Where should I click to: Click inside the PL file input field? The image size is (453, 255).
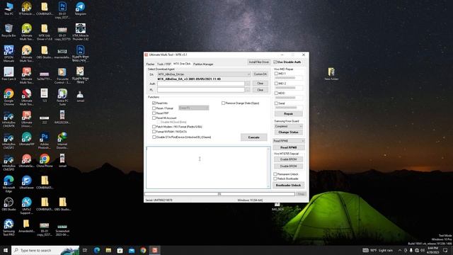point(201,90)
